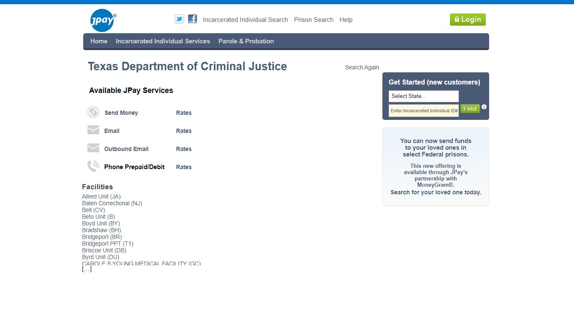Viewport: 574px width, 323px height.
Task: Select Byrd Unit (DU) facility
Action: tap(100, 257)
